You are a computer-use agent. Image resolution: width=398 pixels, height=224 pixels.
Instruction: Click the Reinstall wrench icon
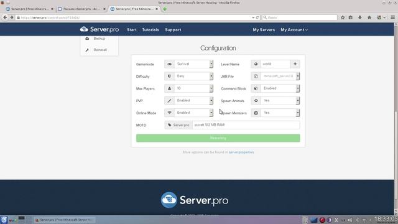click(x=87, y=50)
